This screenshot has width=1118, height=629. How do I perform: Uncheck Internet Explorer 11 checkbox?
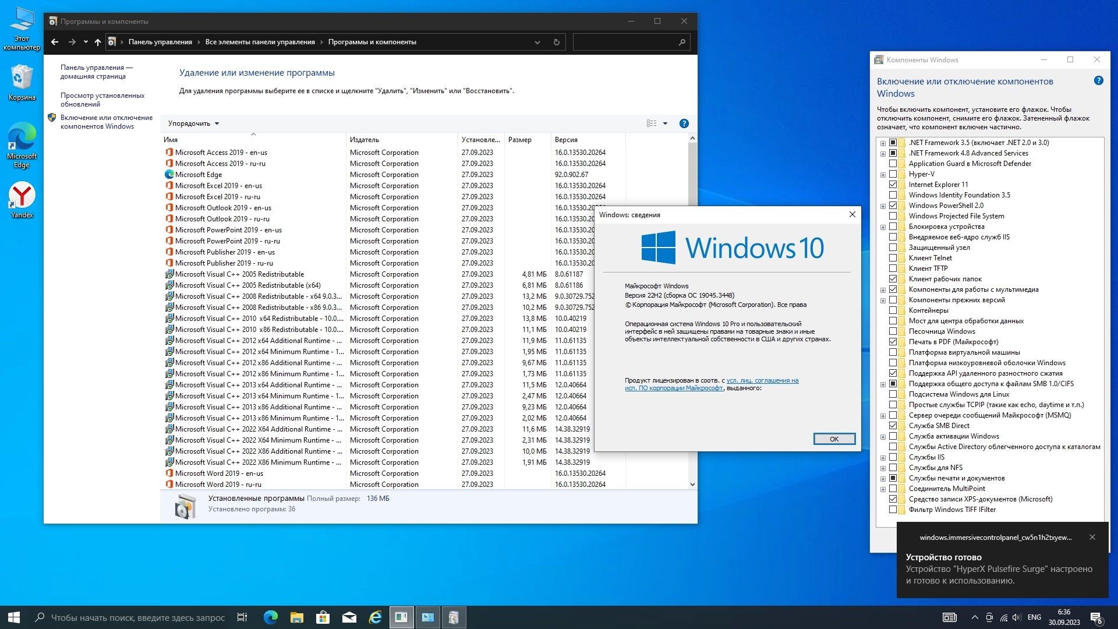pos(893,185)
